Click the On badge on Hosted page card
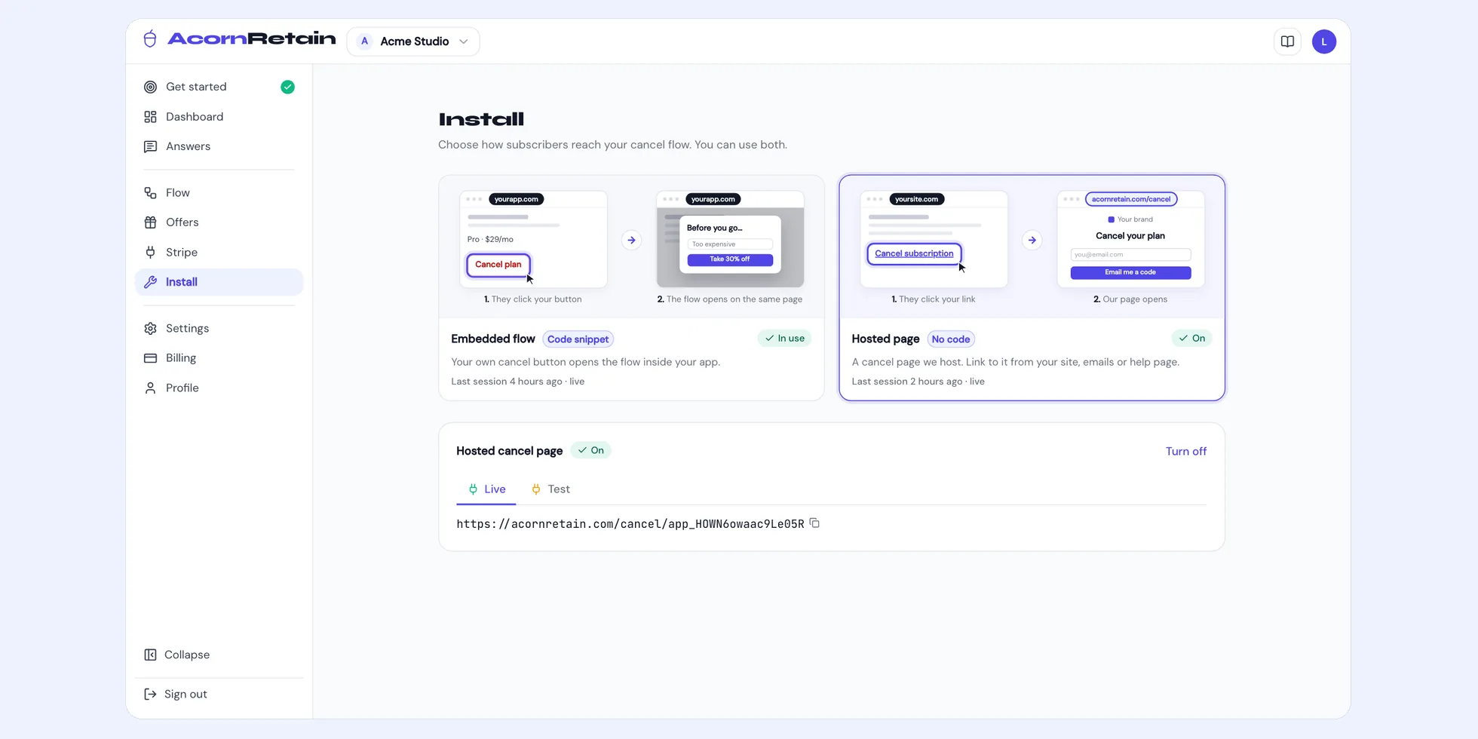 tap(1191, 338)
